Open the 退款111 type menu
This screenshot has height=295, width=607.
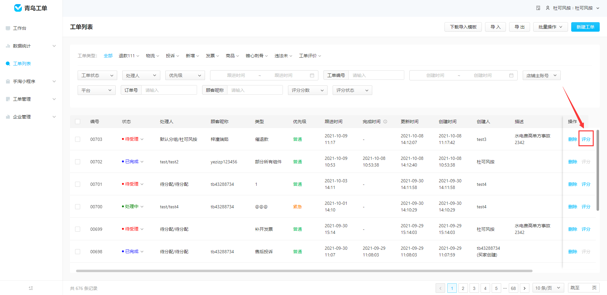point(129,56)
